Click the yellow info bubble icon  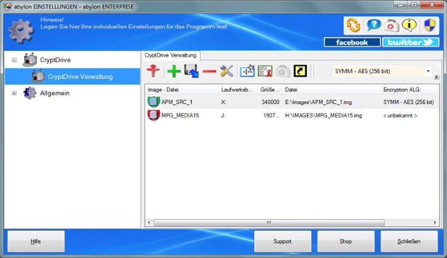(409, 25)
